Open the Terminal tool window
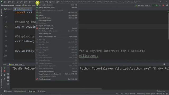 tap(8, 91)
